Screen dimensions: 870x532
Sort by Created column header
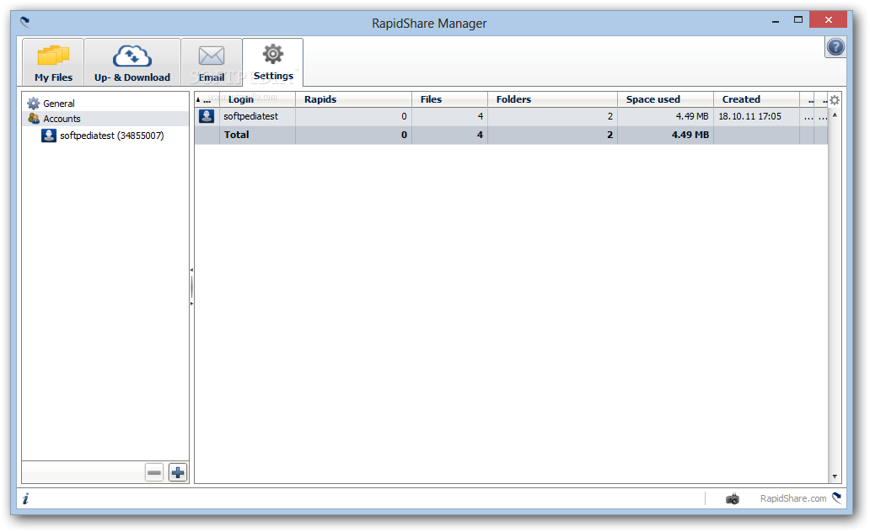pyautogui.click(x=756, y=99)
